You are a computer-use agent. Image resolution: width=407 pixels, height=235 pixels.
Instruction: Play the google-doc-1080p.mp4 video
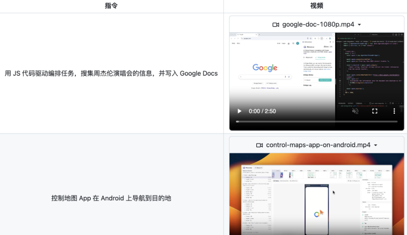239,111
